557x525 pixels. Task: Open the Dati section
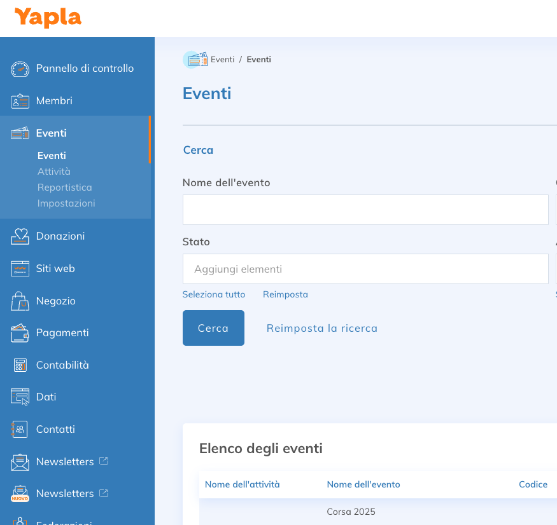46,397
